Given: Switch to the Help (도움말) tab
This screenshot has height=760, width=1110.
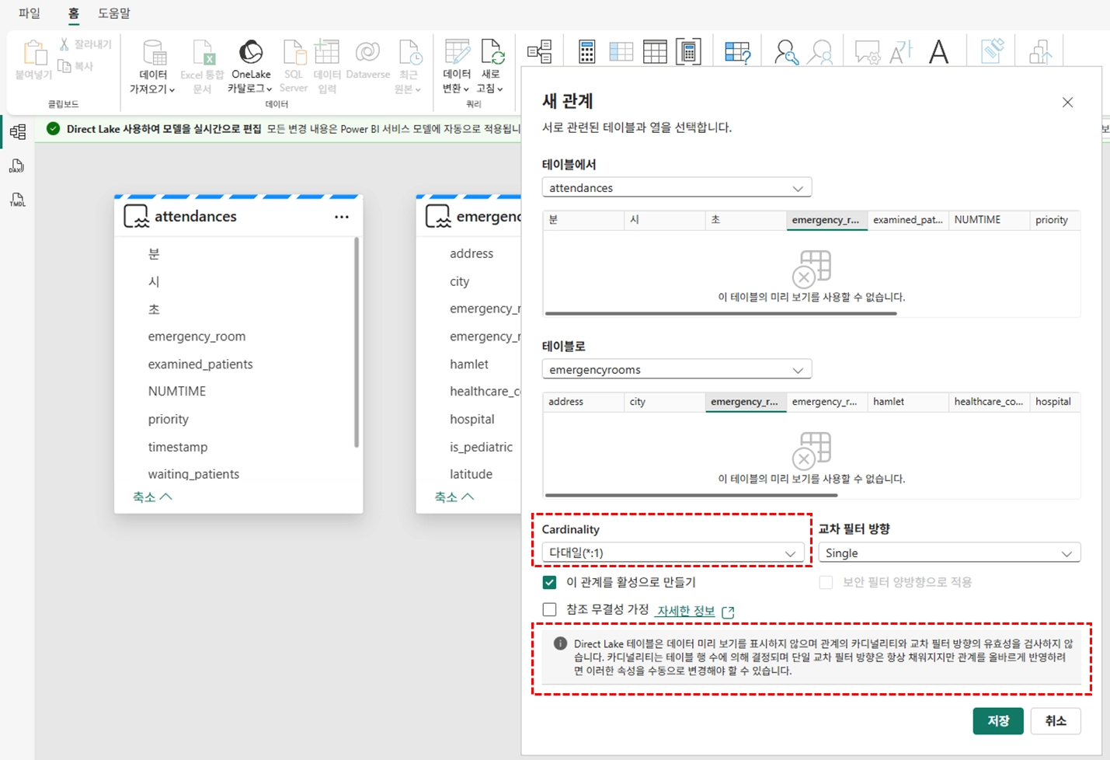Looking at the screenshot, I should click(114, 13).
